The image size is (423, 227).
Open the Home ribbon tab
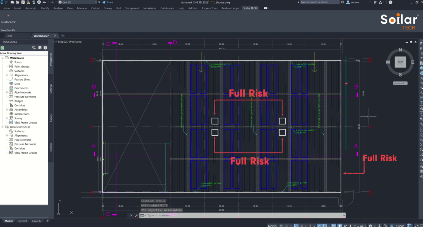click(x=6, y=8)
